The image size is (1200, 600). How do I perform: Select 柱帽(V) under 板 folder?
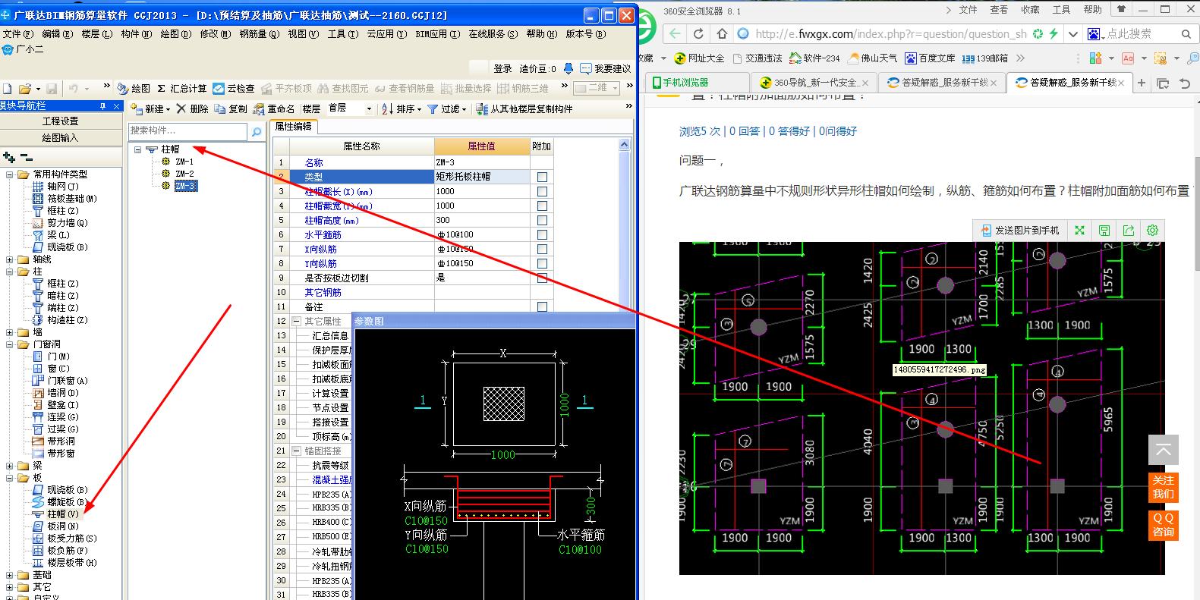55,514
